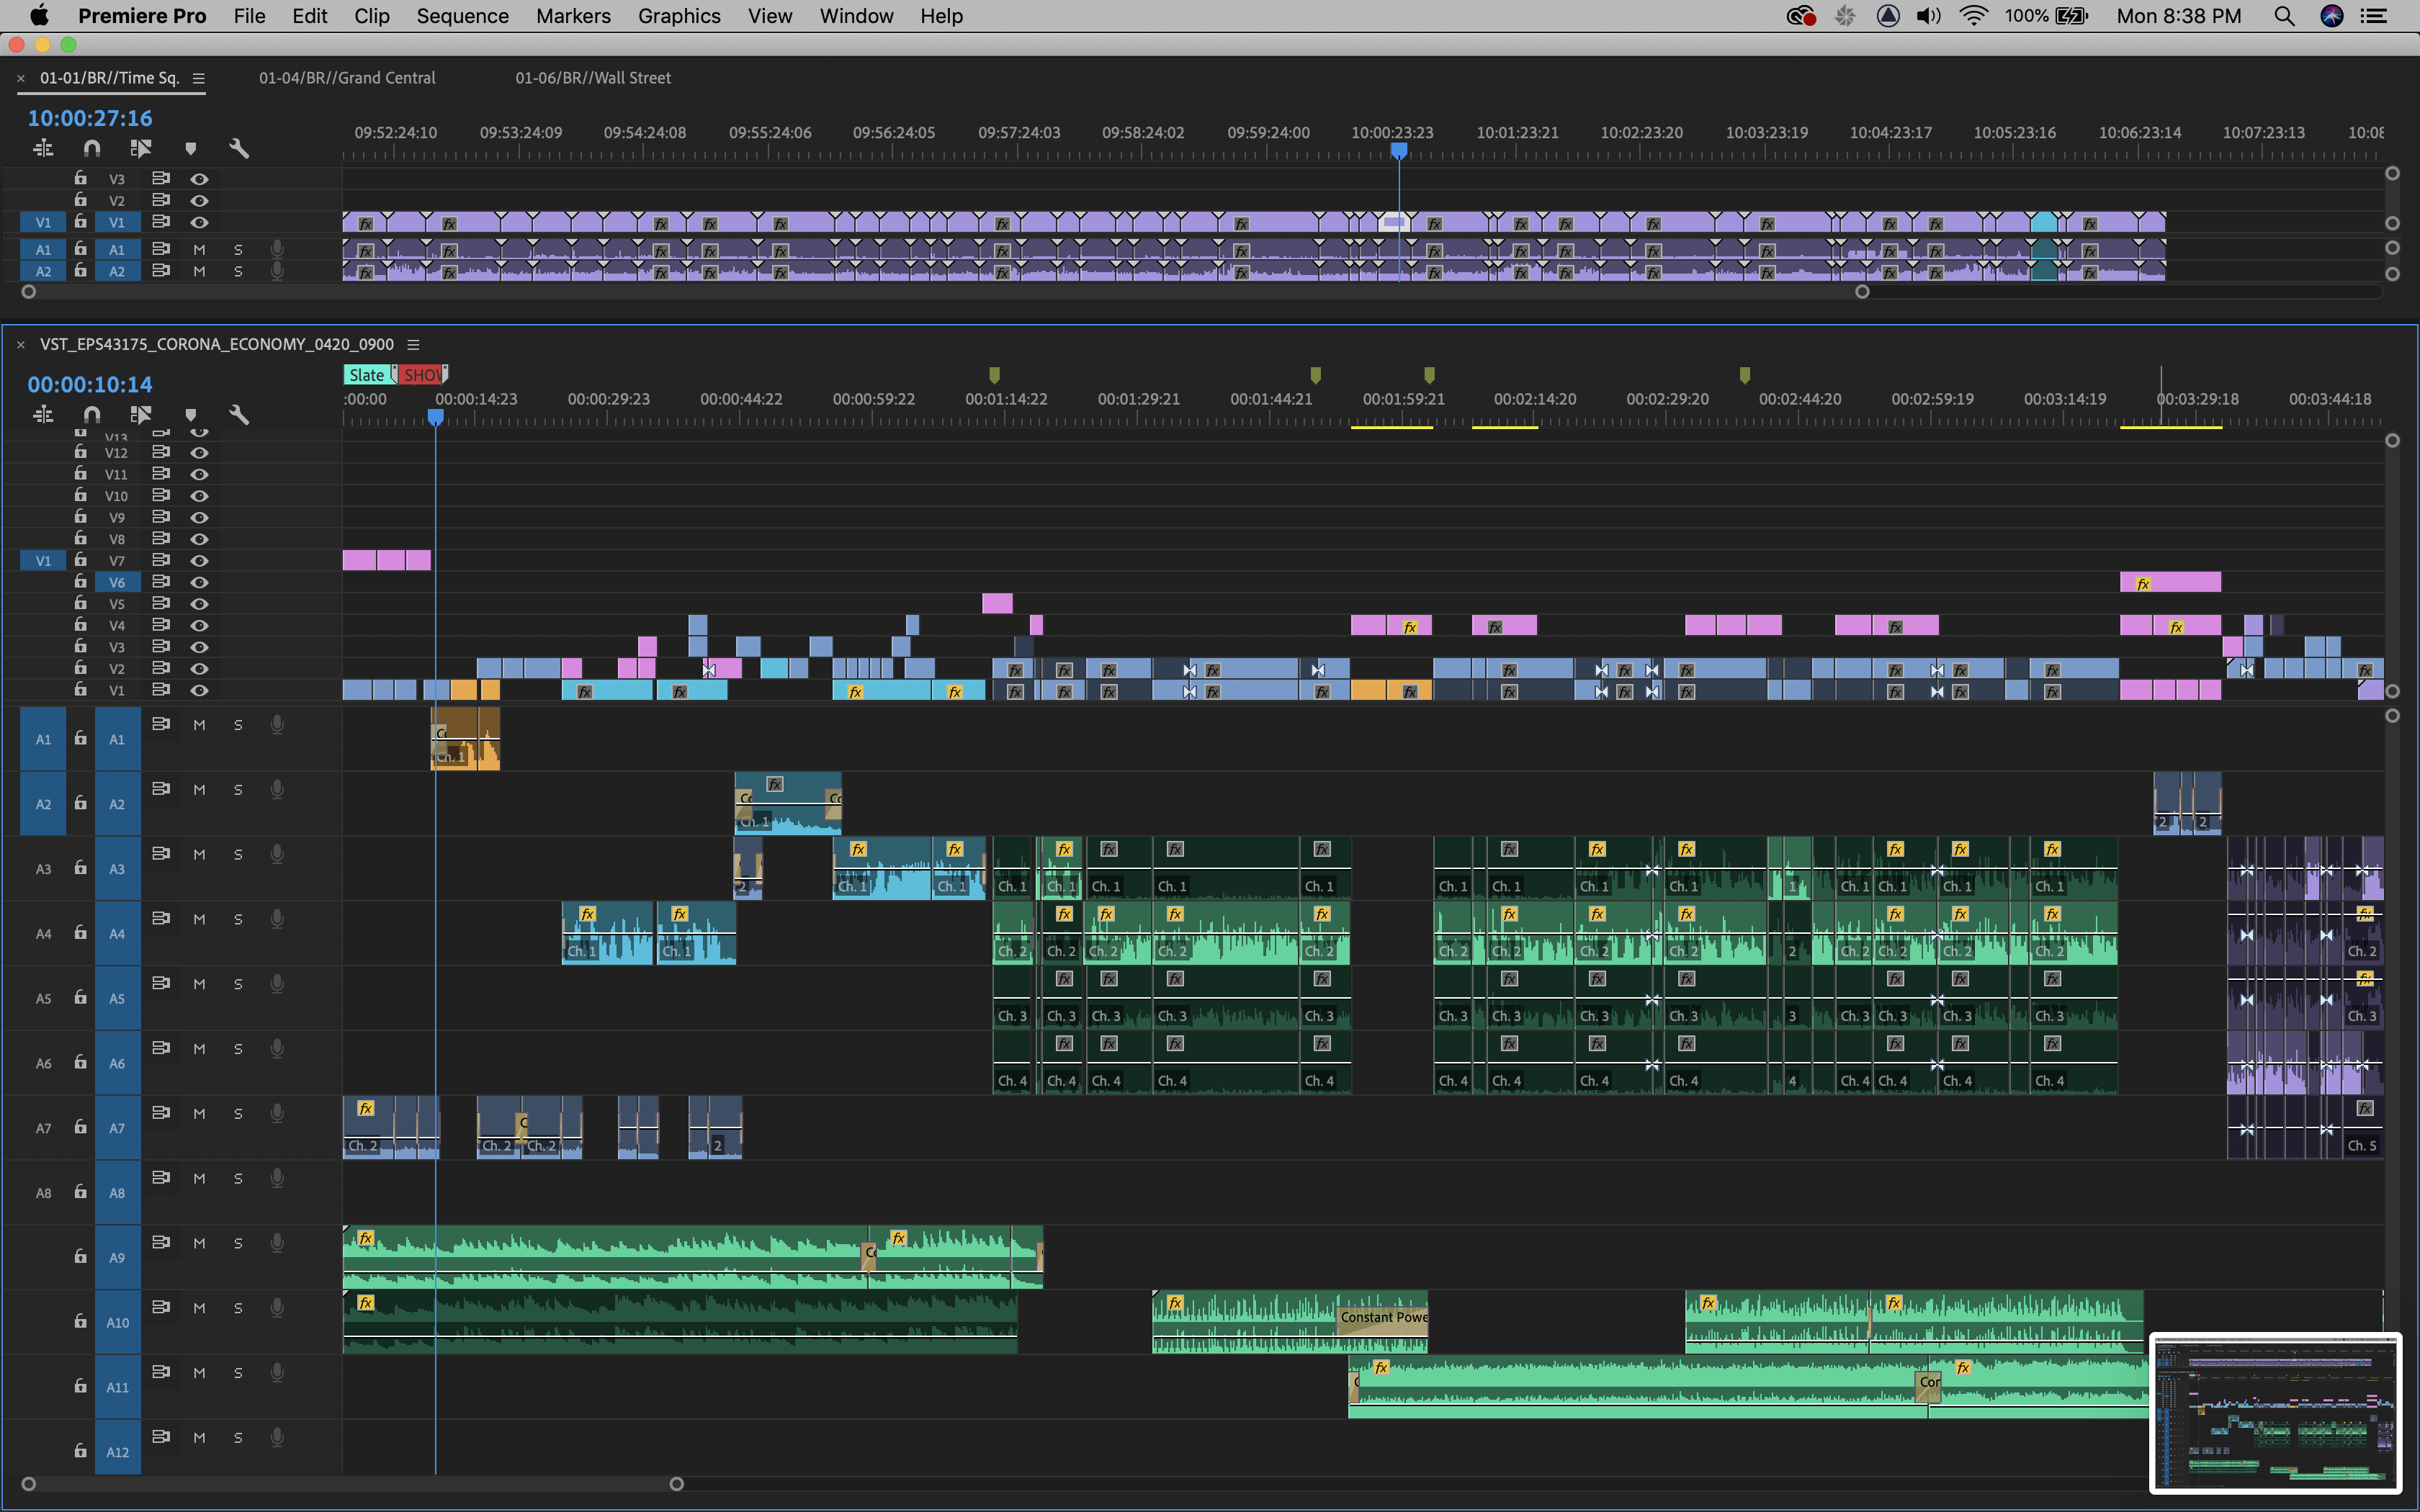Solo audio track A11
The width and height of the screenshot is (2420, 1512).
point(238,1373)
